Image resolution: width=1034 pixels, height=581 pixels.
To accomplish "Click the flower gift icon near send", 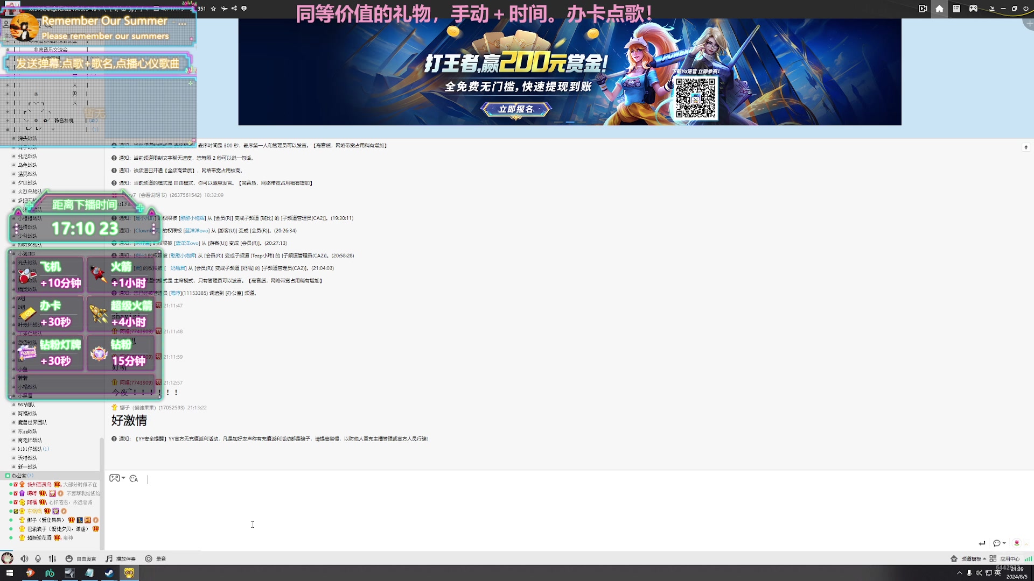I will (1017, 543).
